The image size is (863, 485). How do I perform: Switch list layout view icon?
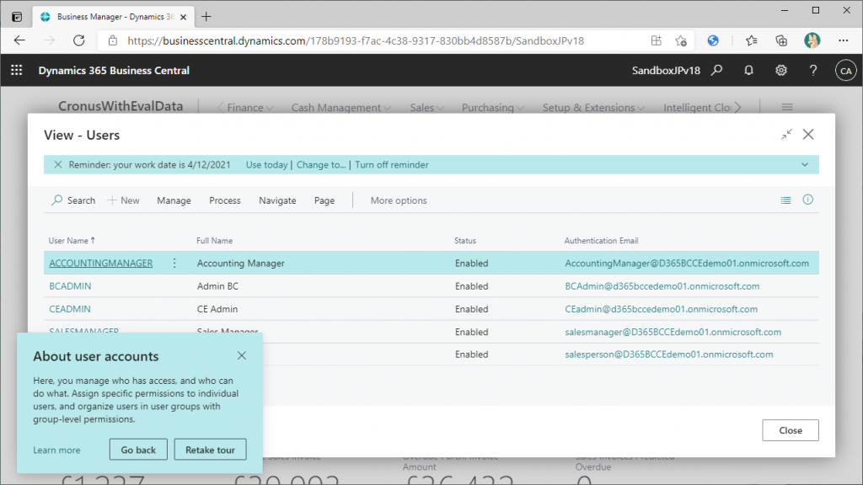click(x=786, y=200)
